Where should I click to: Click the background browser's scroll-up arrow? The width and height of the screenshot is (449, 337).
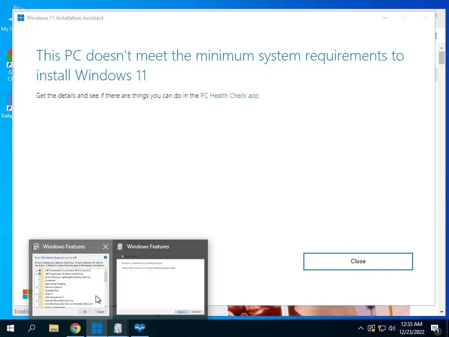click(x=442, y=48)
